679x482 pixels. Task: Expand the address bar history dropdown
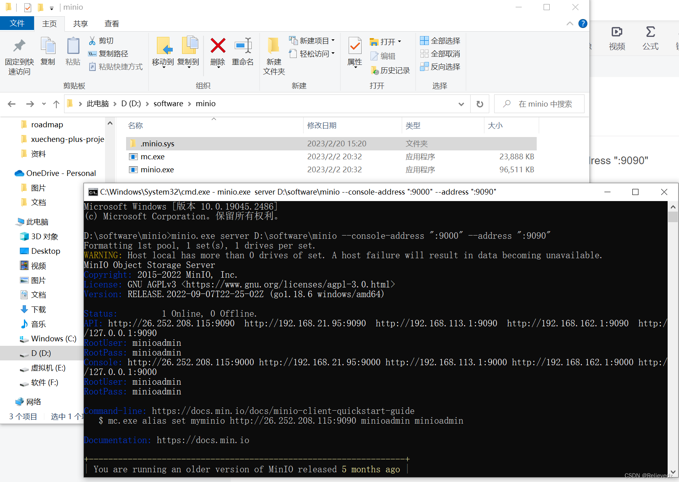pyautogui.click(x=461, y=104)
